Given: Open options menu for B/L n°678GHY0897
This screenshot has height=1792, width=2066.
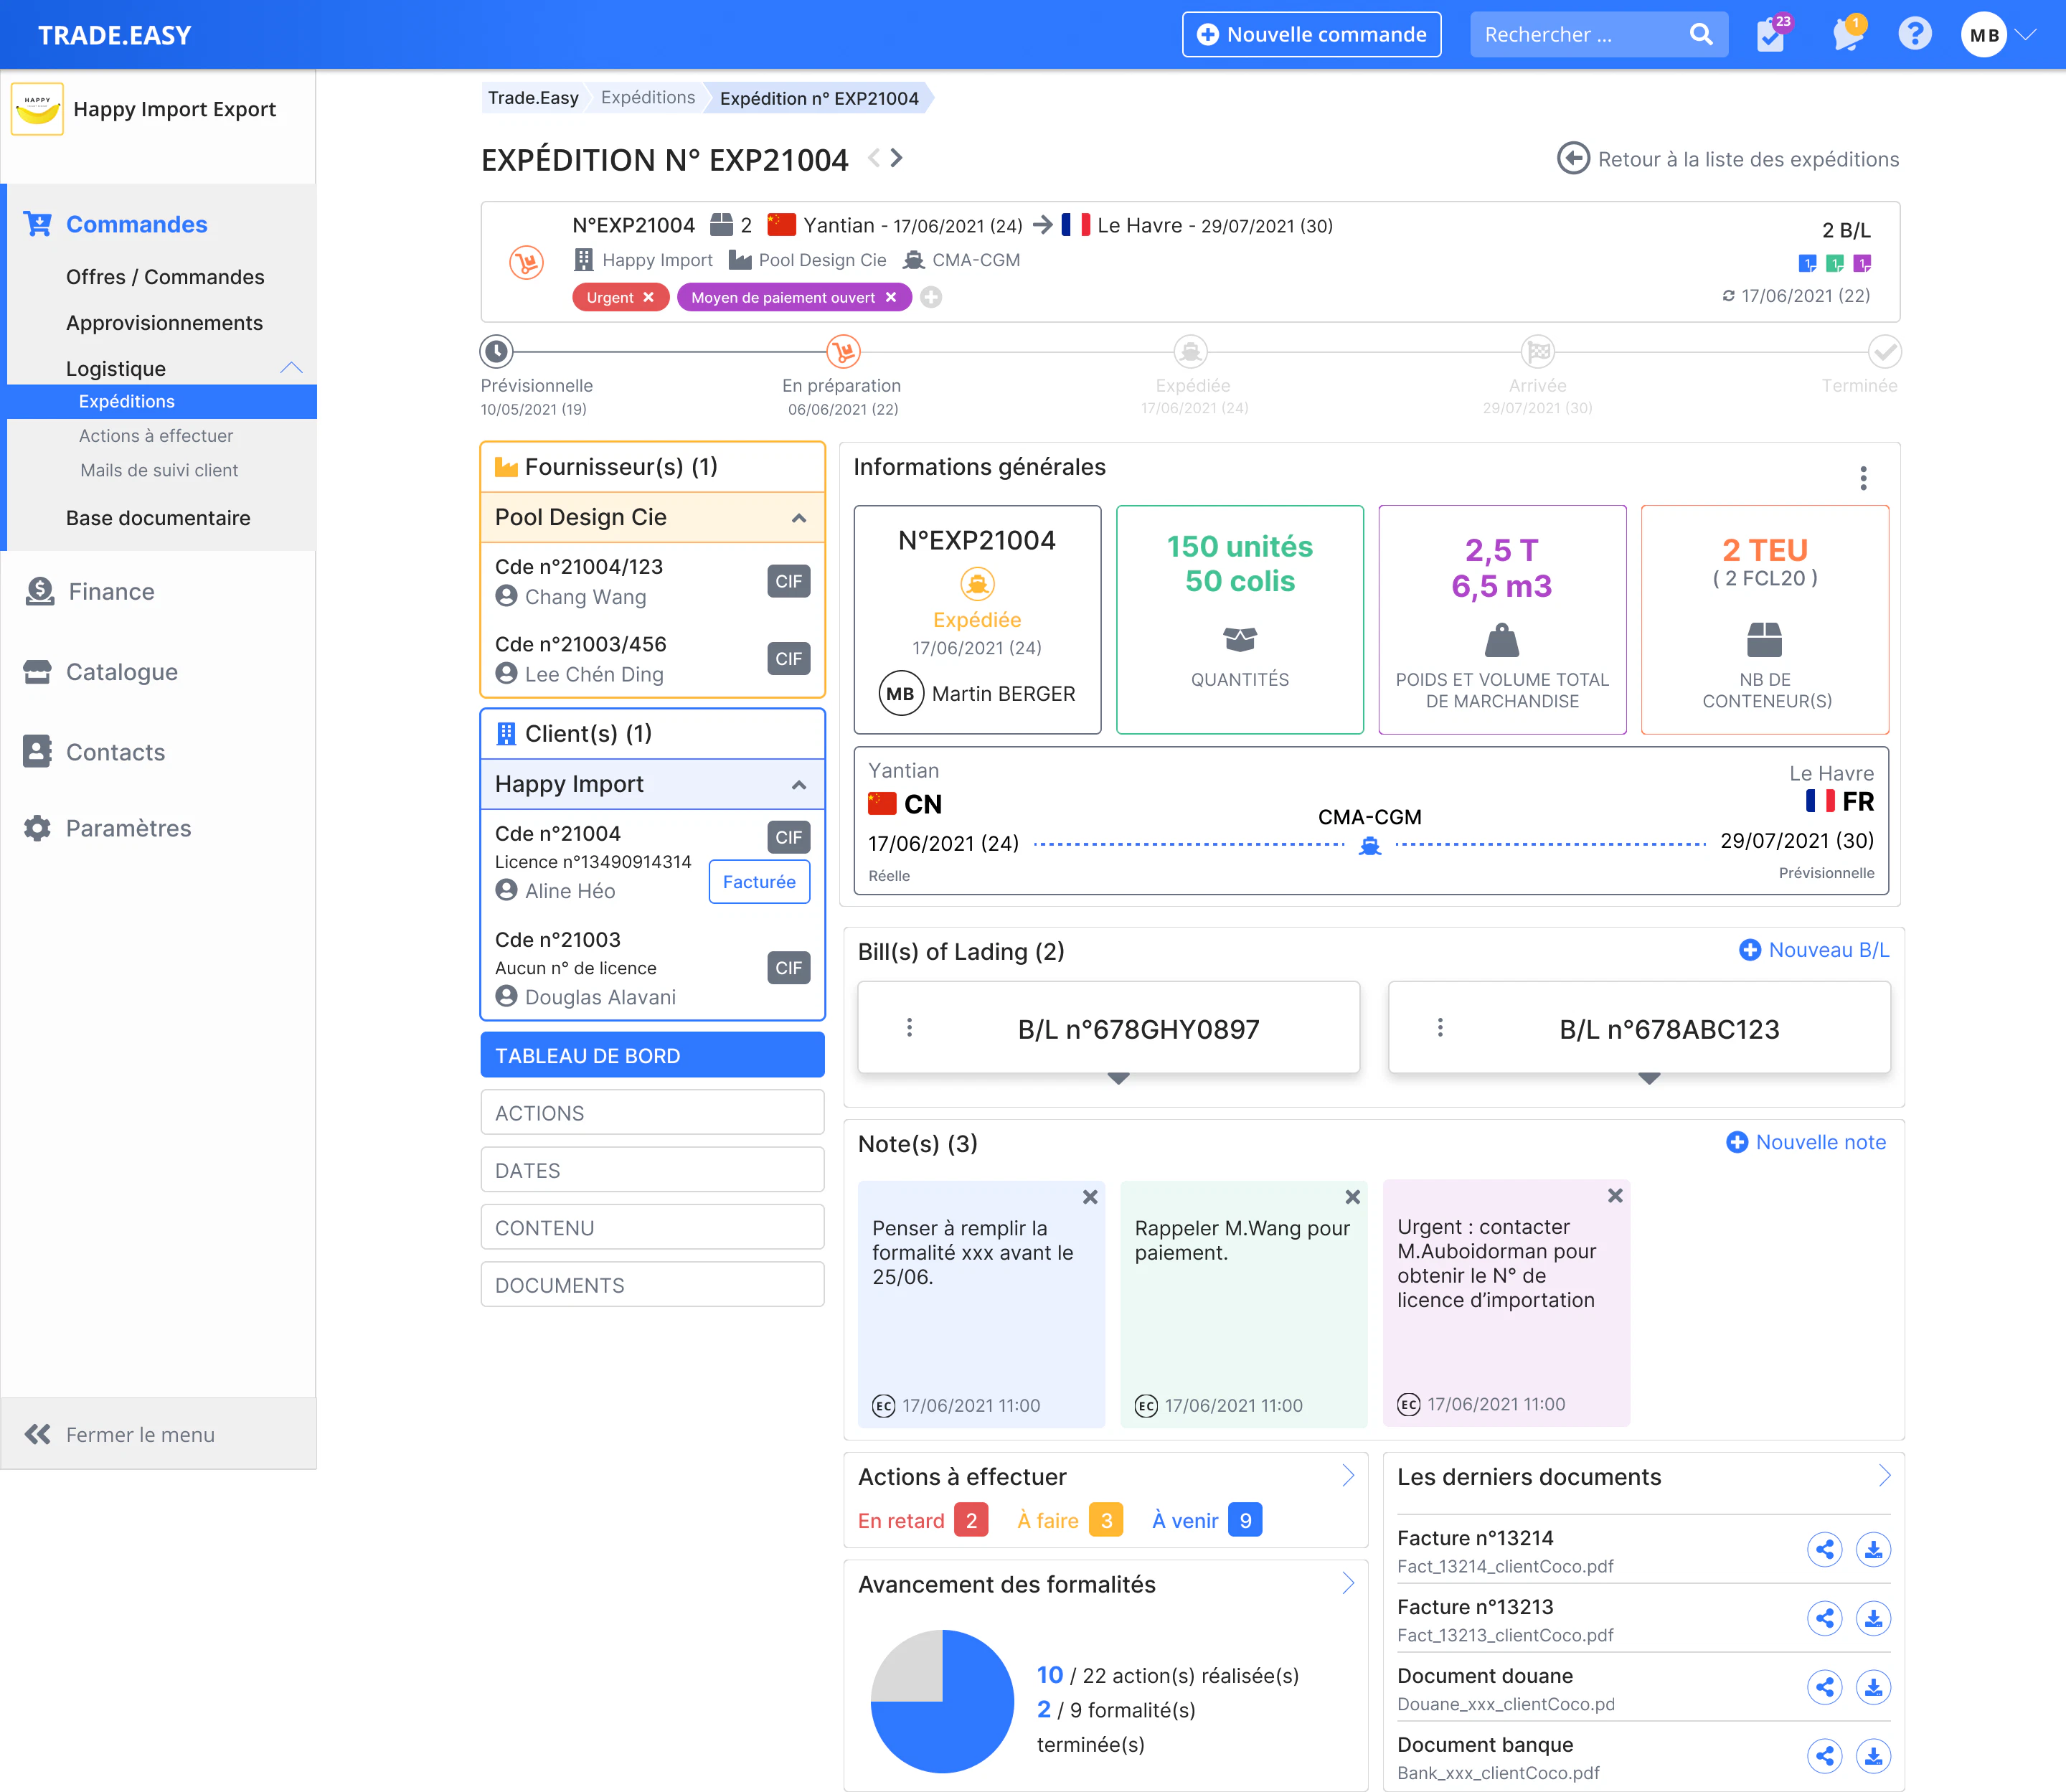Looking at the screenshot, I should 909,1027.
